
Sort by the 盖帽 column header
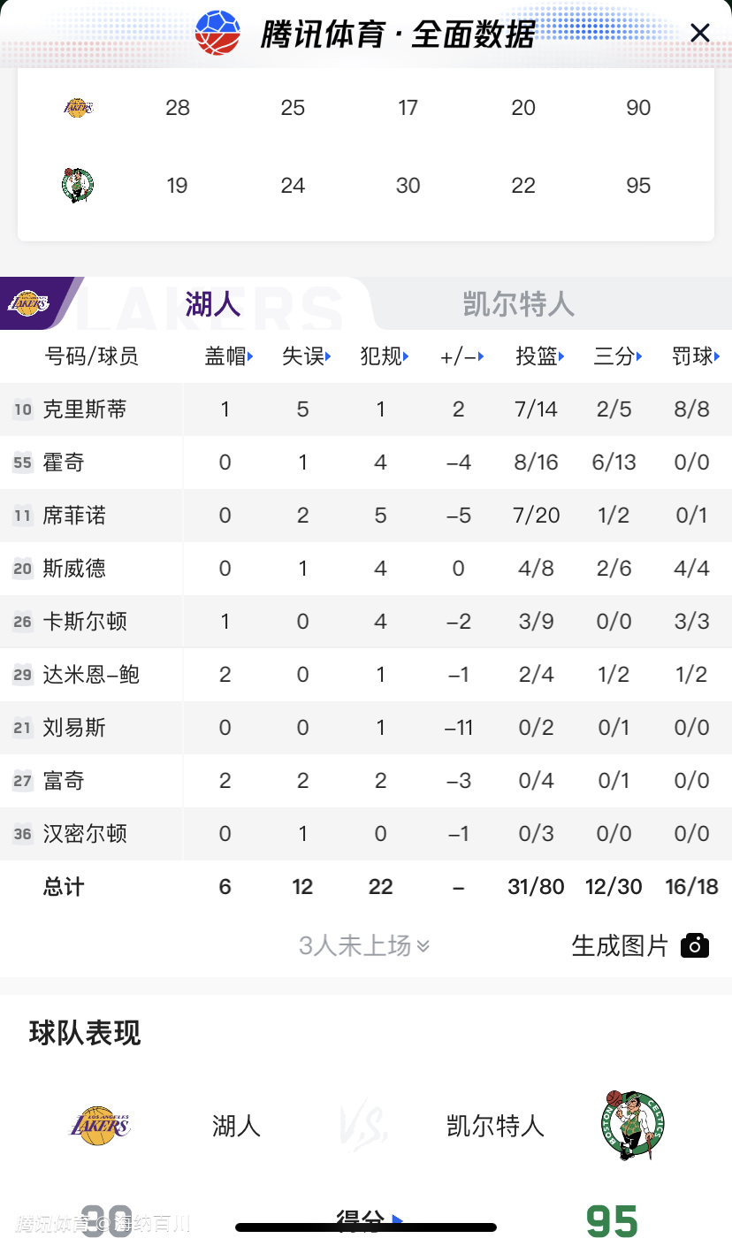pyautogui.click(x=229, y=356)
